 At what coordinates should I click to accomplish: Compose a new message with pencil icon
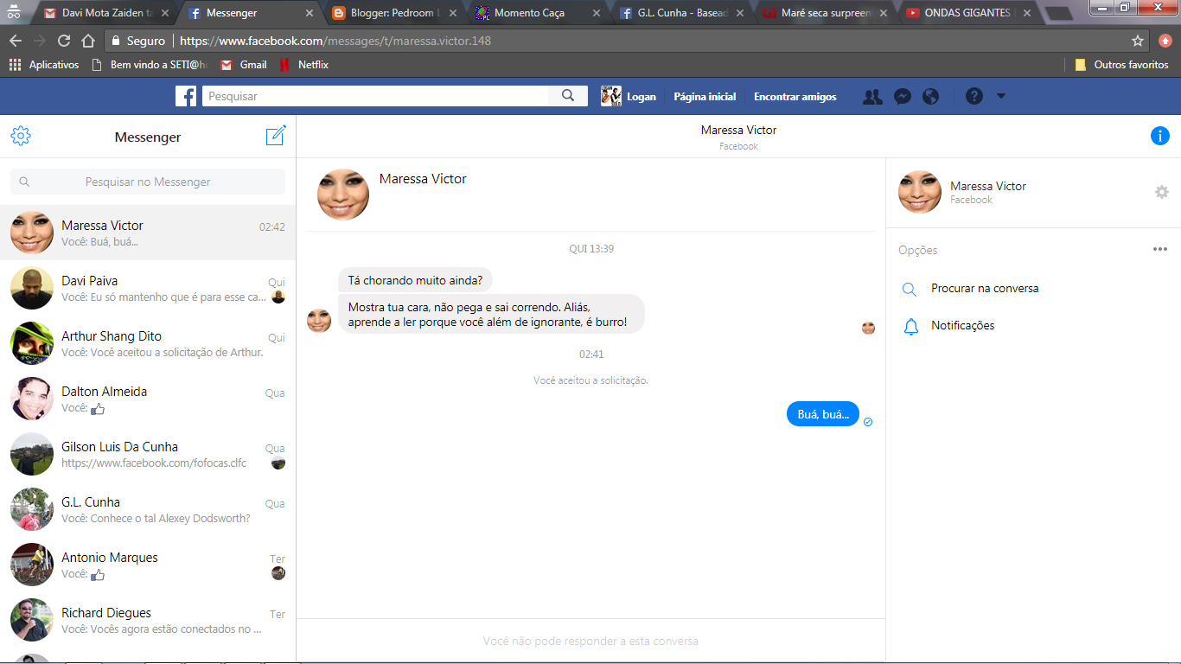(276, 136)
